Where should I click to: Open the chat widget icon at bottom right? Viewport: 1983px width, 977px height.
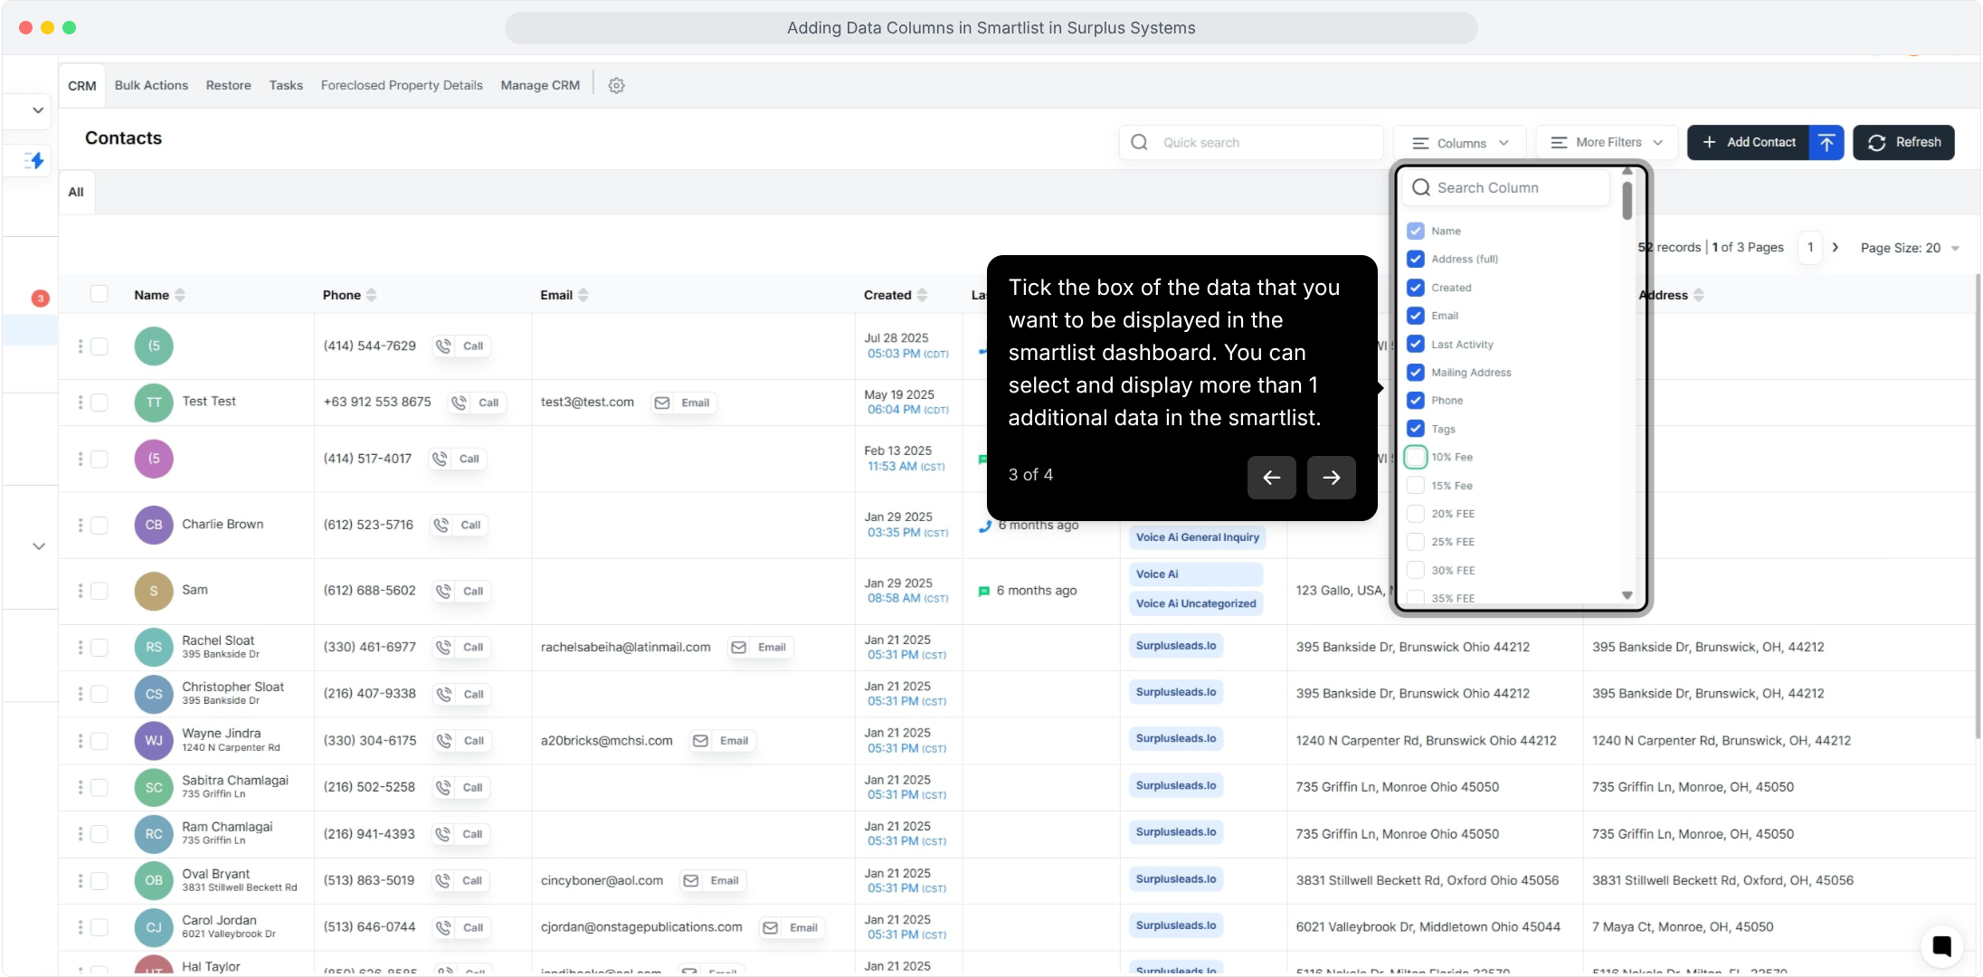tap(1940, 945)
